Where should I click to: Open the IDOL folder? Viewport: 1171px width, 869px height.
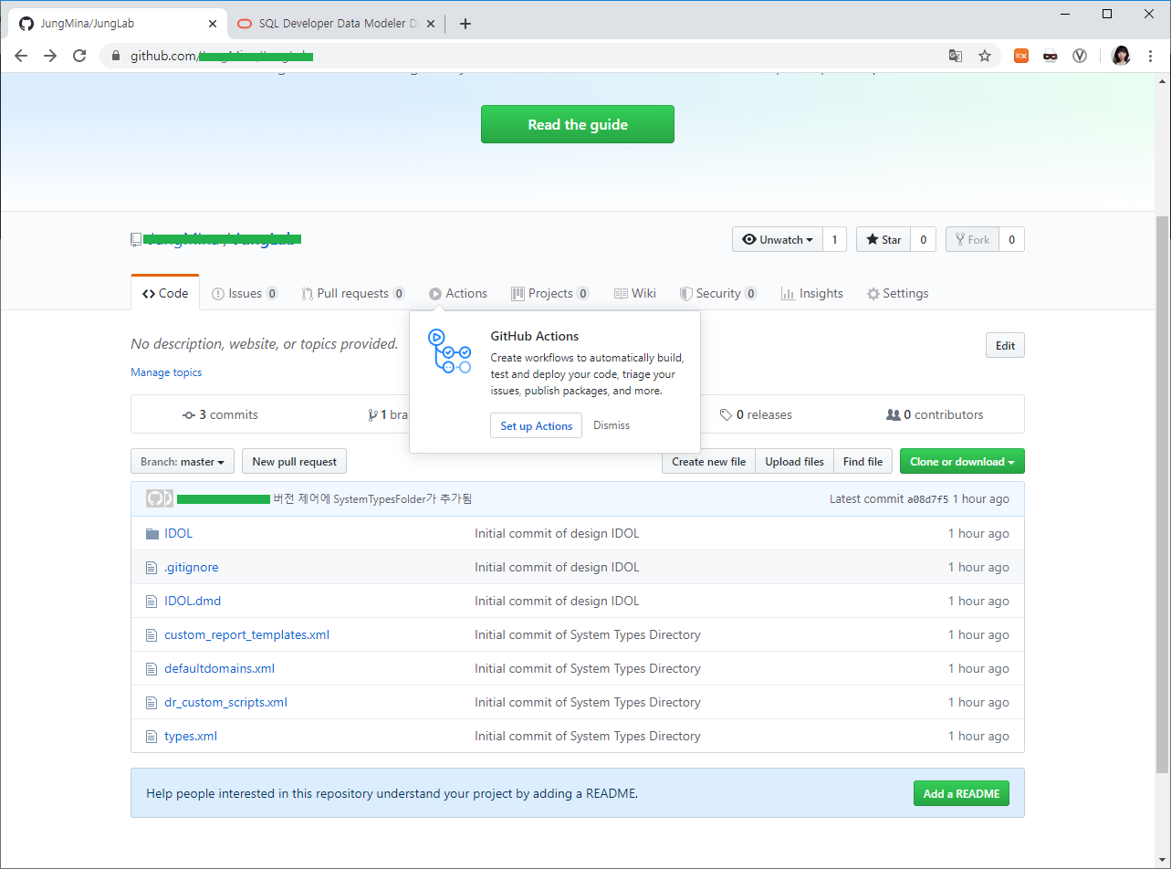[178, 533]
